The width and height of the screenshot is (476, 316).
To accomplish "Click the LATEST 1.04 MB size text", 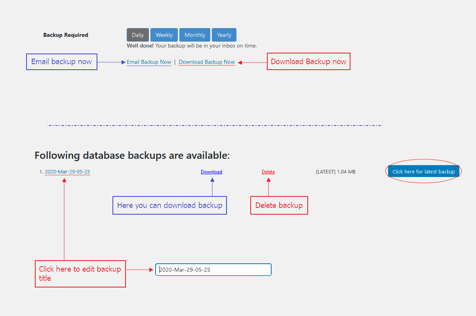I will pyautogui.click(x=335, y=172).
